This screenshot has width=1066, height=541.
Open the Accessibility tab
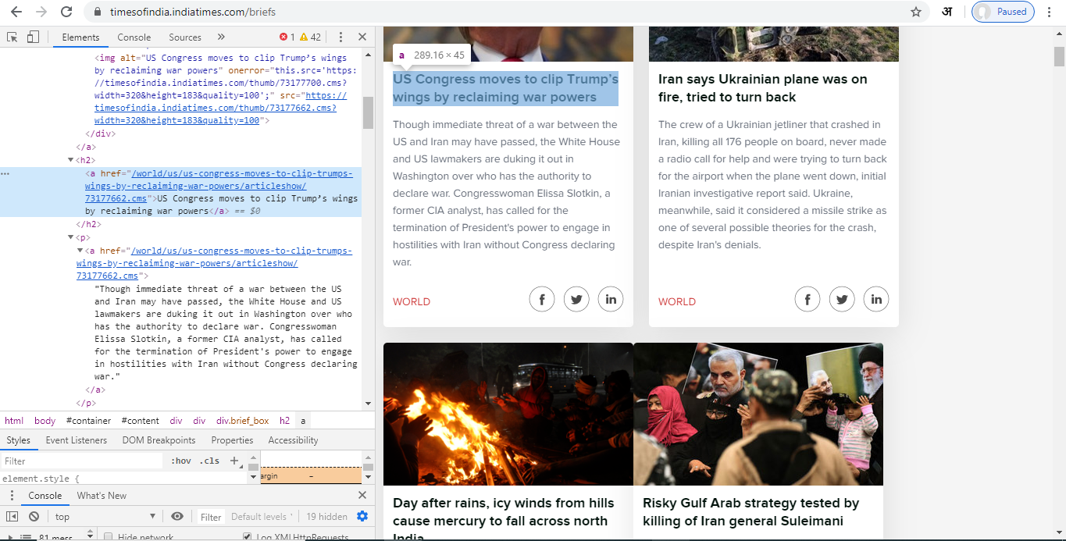[x=293, y=440]
